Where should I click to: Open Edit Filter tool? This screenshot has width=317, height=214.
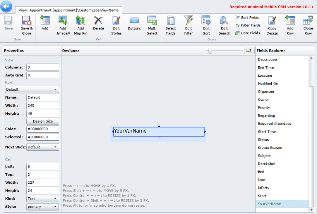coord(188,26)
